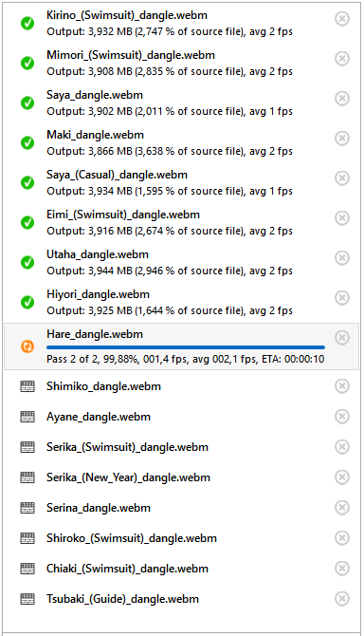The height and width of the screenshot is (636, 364).
Task: Cancel the running Hare_dangle.webm encode
Action: pyautogui.click(x=342, y=337)
